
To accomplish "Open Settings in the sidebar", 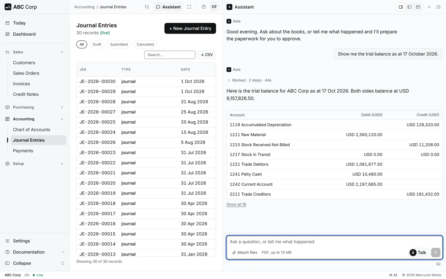I will click(x=35, y=241).
